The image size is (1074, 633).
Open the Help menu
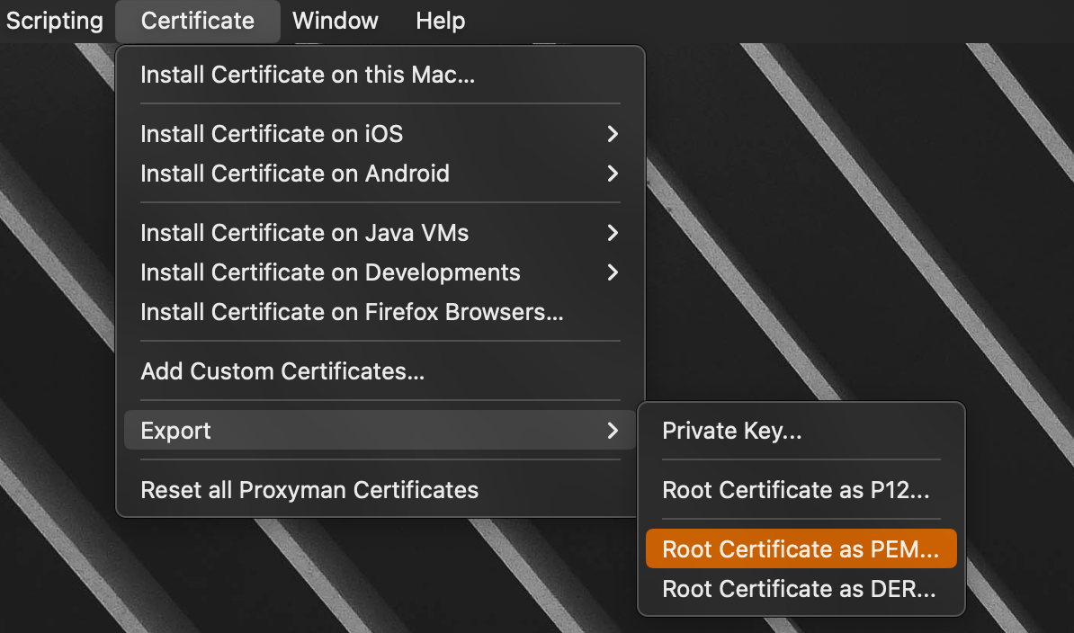point(440,21)
